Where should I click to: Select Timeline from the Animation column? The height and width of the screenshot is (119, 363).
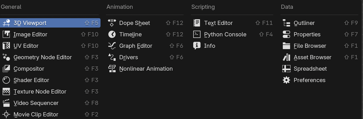(x=130, y=34)
